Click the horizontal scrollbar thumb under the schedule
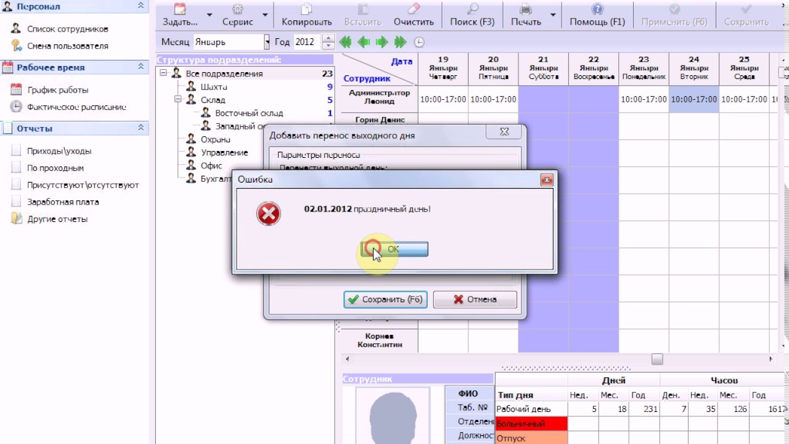Image resolution: width=789 pixels, height=444 pixels. tap(657, 359)
